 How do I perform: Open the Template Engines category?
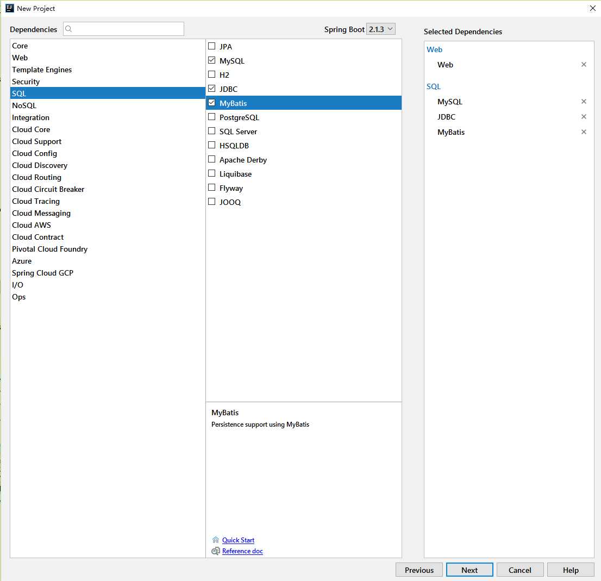click(x=108, y=70)
